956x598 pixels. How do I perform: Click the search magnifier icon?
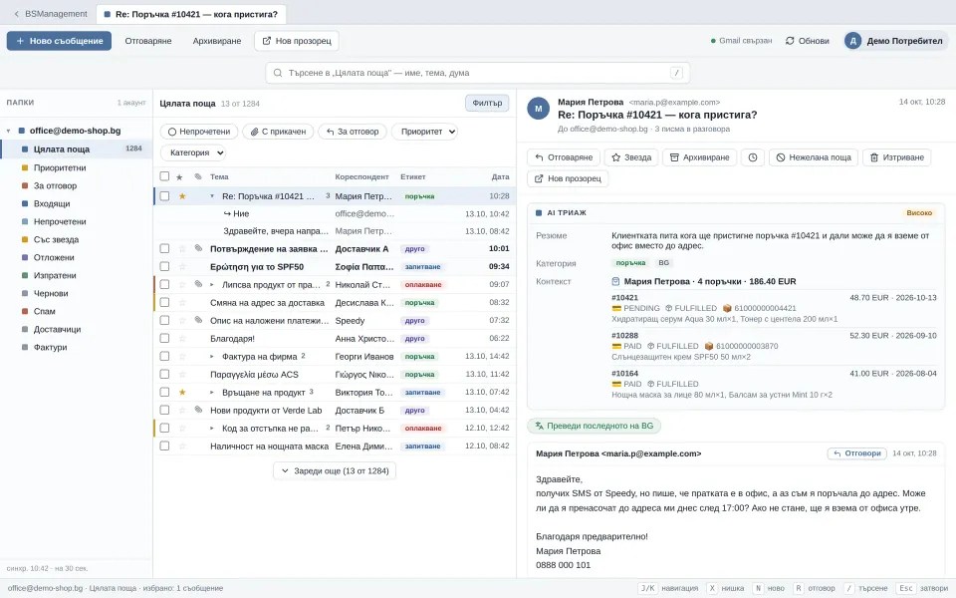278,73
